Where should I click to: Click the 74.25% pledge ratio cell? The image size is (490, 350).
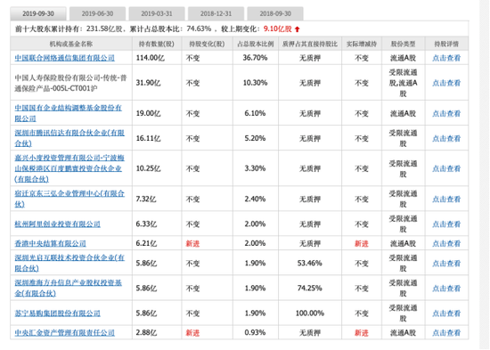pos(310,289)
